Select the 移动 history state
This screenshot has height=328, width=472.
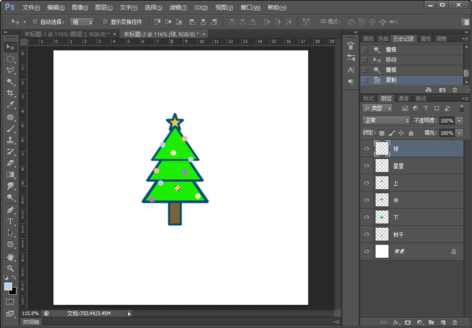point(411,59)
